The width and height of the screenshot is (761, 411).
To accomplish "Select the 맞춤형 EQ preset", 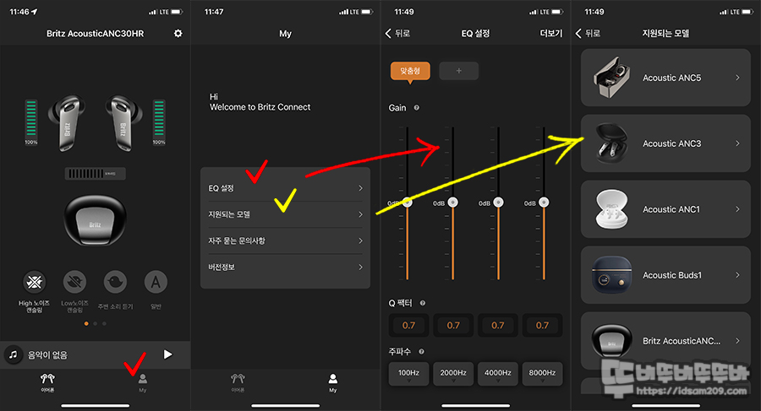I will pos(410,71).
